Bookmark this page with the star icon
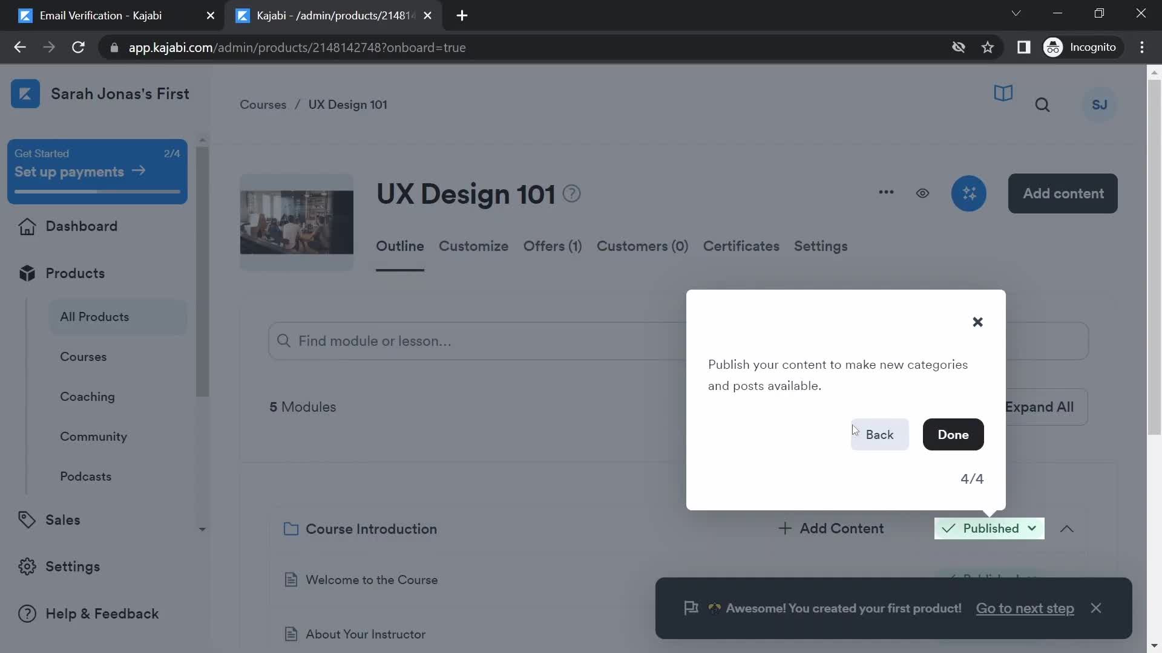 click(x=988, y=47)
